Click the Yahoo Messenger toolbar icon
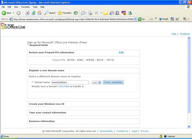 (124, 13)
